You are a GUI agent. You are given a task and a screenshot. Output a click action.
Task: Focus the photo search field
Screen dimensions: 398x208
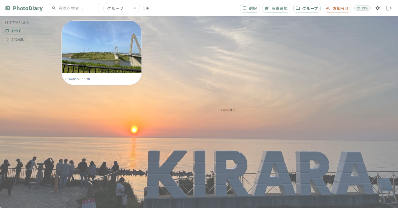pos(74,8)
